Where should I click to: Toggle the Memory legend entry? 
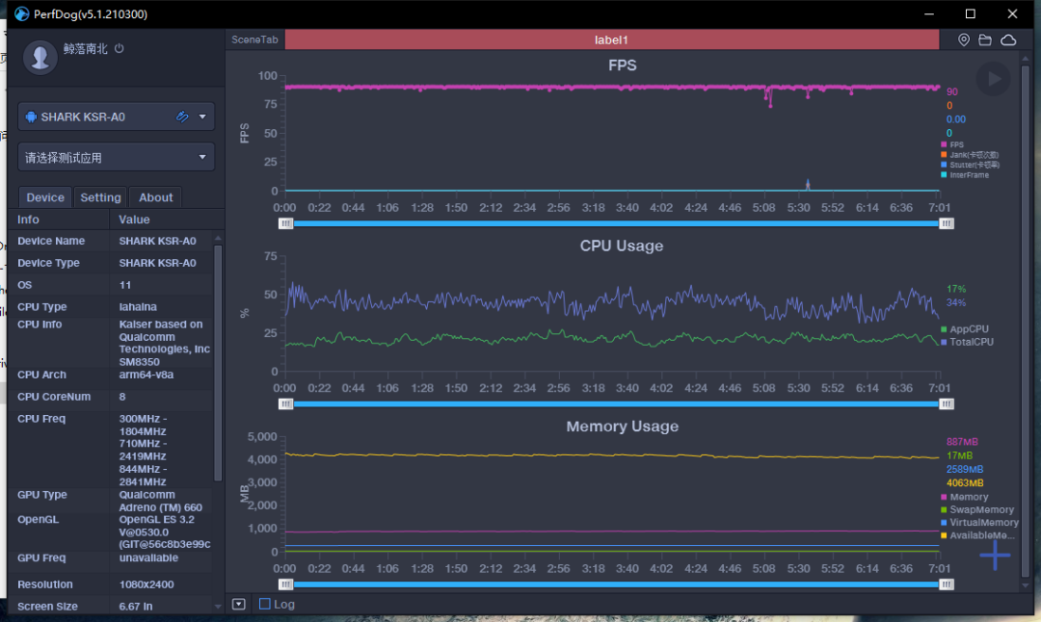click(965, 497)
